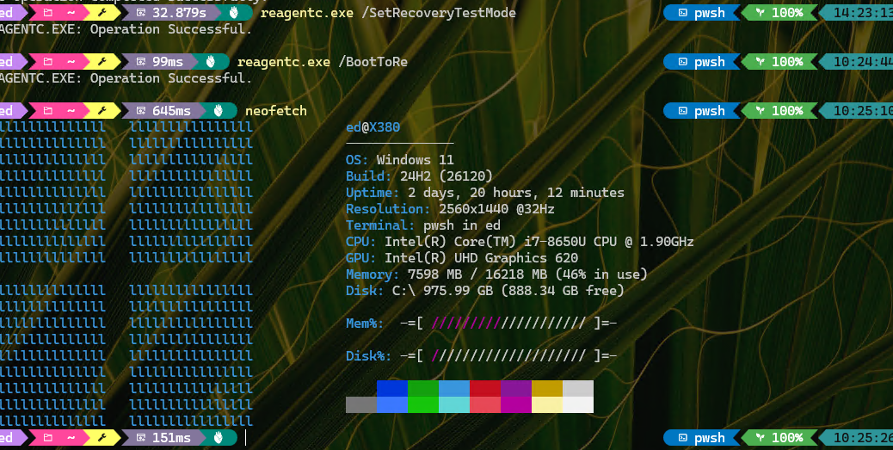This screenshot has height=450, width=893.
Task: Click the Mem% usage bar
Action: tap(508, 324)
